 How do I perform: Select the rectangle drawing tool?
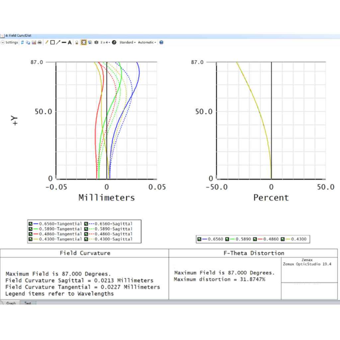52,42
